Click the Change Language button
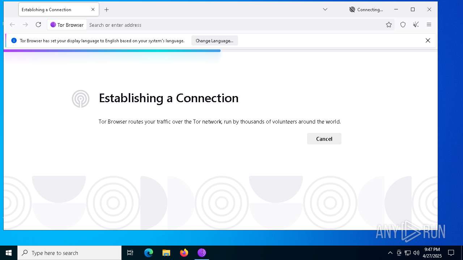 coord(214,41)
